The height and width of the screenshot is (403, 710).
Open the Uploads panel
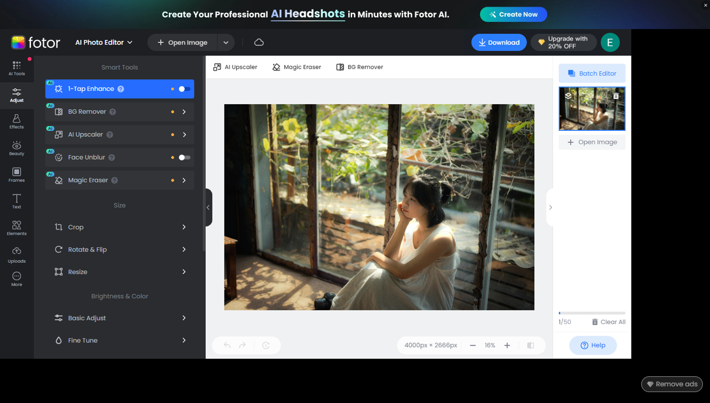point(16,255)
